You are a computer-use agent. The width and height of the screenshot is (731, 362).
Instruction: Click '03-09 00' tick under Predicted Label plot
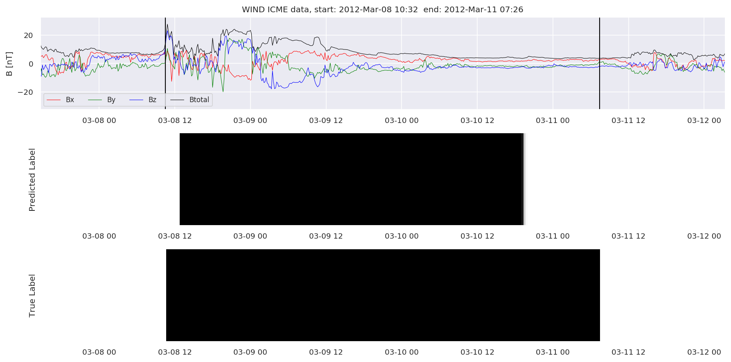tap(250, 236)
